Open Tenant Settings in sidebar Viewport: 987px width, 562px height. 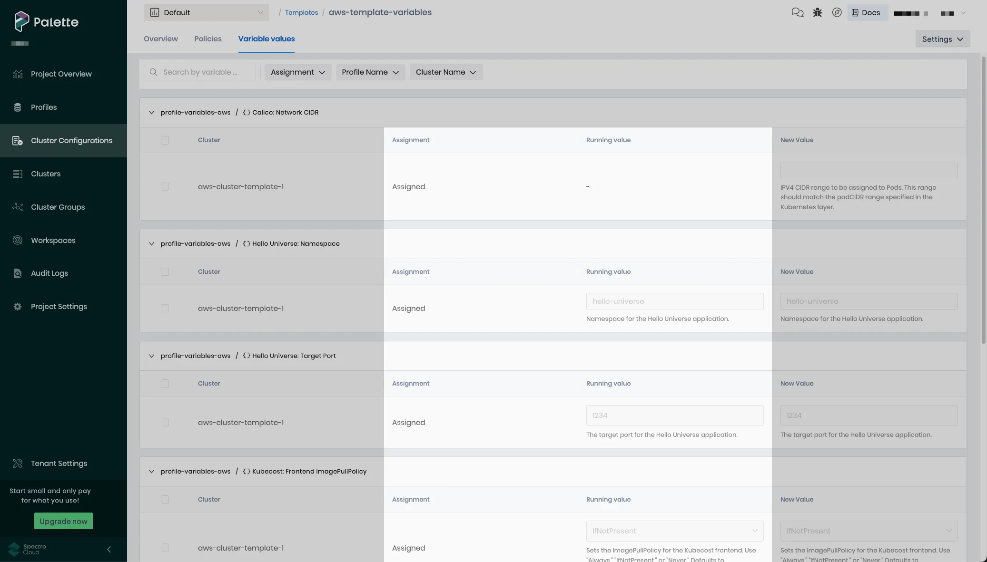coord(59,464)
